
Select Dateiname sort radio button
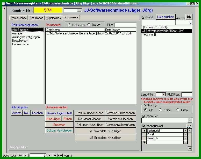(x=69, y=25)
